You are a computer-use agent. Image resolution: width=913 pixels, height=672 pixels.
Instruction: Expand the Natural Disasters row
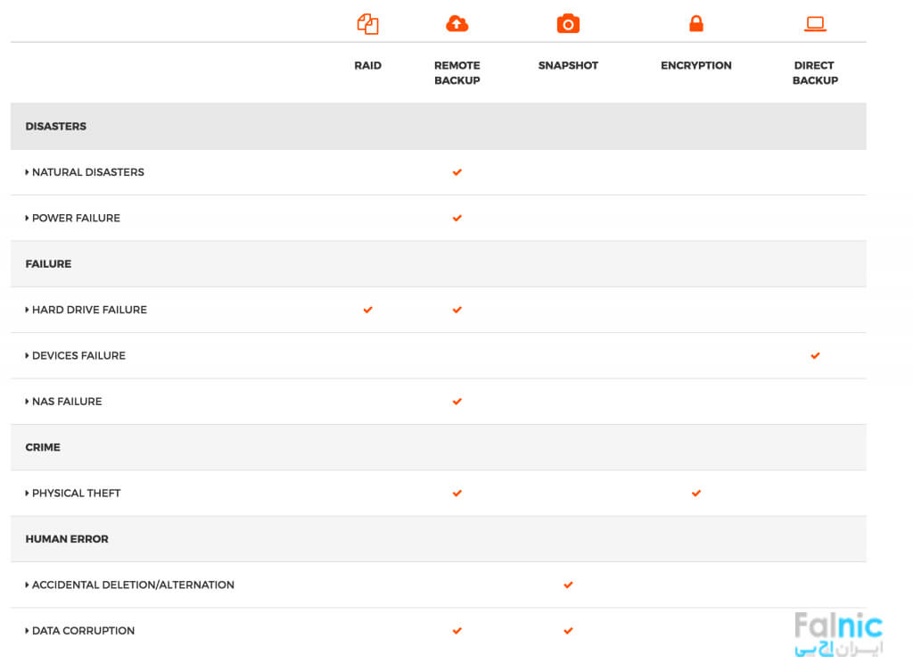pyautogui.click(x=28, y=172)
